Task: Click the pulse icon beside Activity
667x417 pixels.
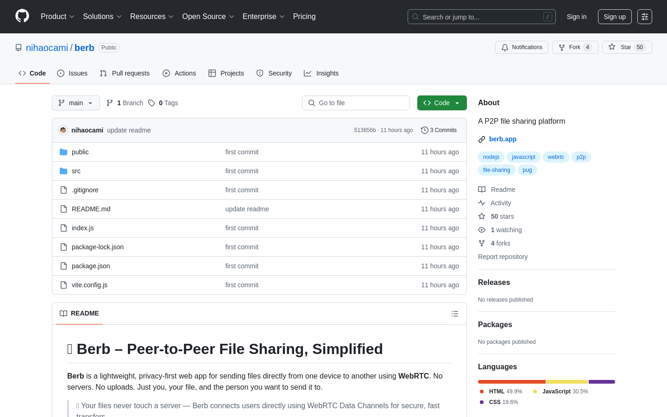Action: click(x=482, y=203)
